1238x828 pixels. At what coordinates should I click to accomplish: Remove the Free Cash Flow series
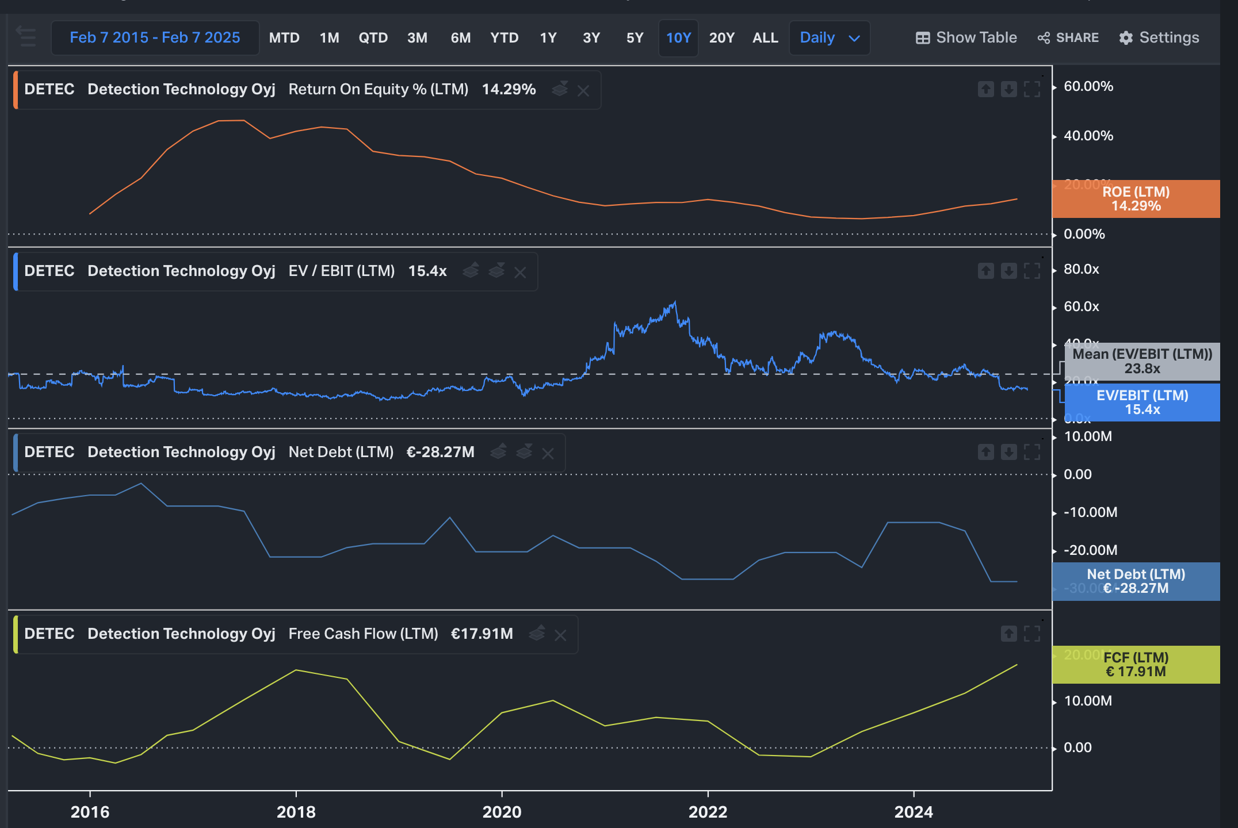point(560,635)
